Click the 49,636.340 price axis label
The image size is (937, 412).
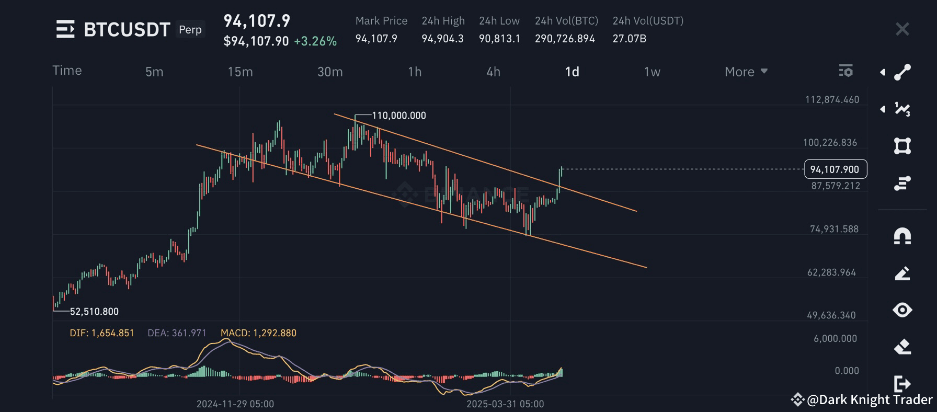[x=831, y=315]
